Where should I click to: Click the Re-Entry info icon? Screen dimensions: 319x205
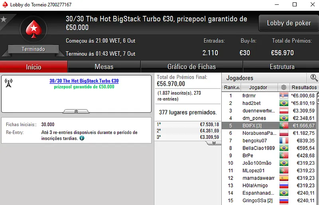click(82, 138)
